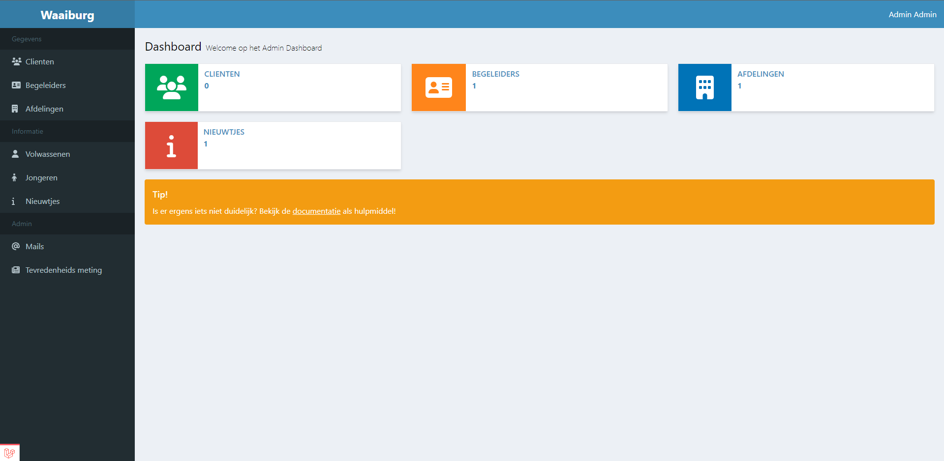The image size is (944, 461).
Task: Go to Jongeren in the sidebar
Action: point(41,177)
